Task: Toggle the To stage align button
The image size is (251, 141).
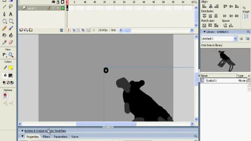Action: coord(246,16)
